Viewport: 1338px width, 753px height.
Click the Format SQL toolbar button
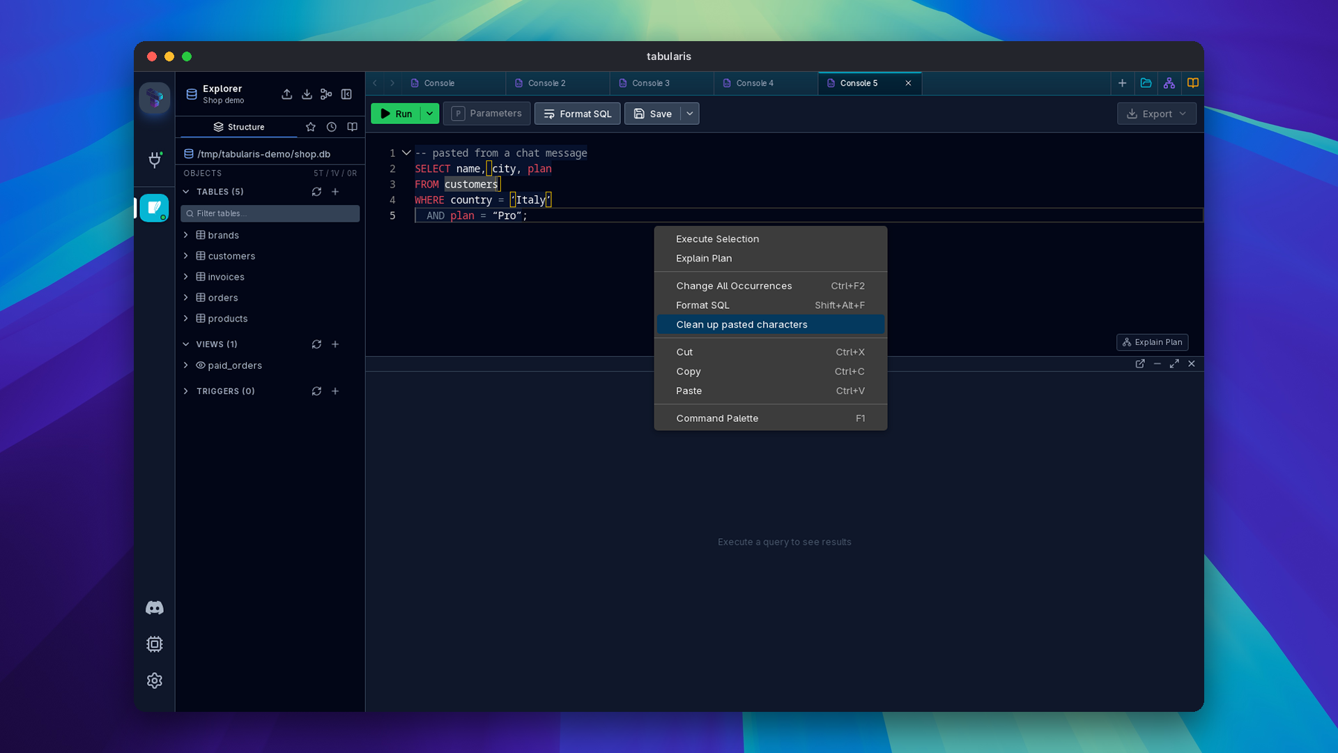coord(577,114)
